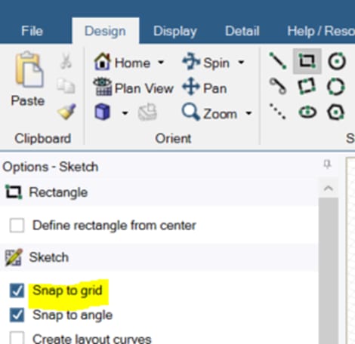Click the Home view house icon
355x344 pixels.
[x=102, y=61]
